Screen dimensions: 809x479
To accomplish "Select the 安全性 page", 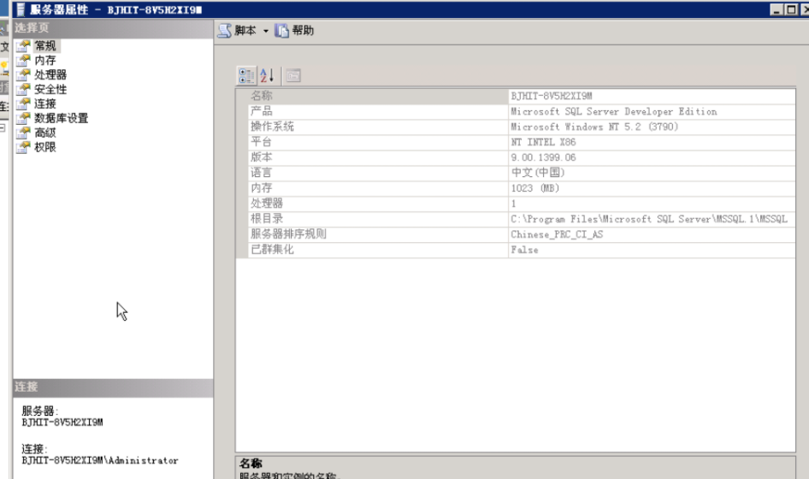I will 50,89.
